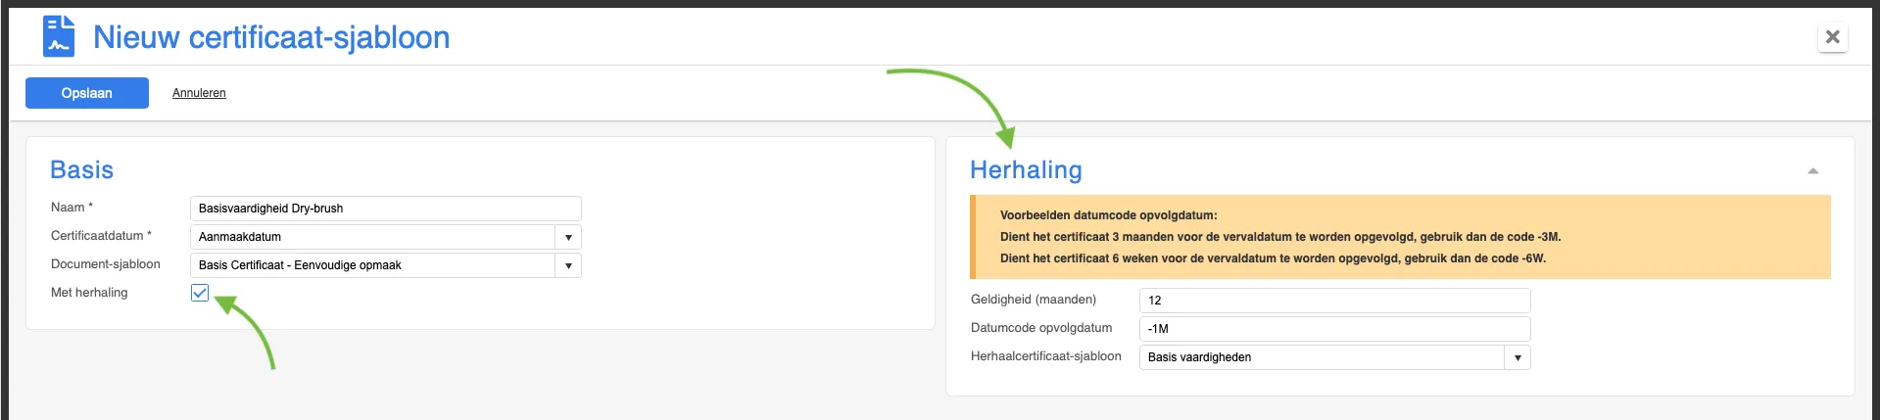Close the Nieuw certificaat-sjabloon dialog
Image resolution: width=1880 pixels, height=420 pixels.
(1832, 37)
